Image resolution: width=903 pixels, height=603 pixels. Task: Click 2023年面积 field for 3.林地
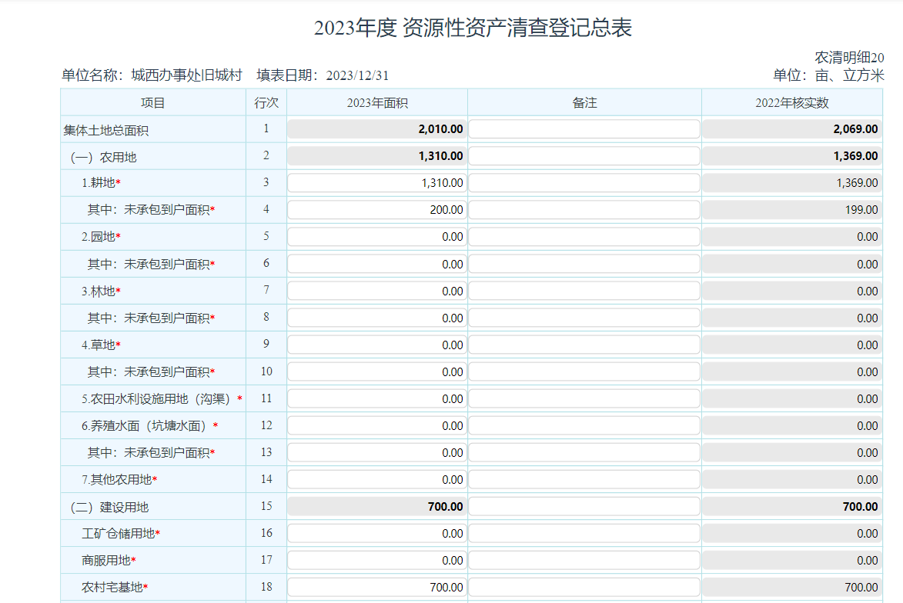377,292
